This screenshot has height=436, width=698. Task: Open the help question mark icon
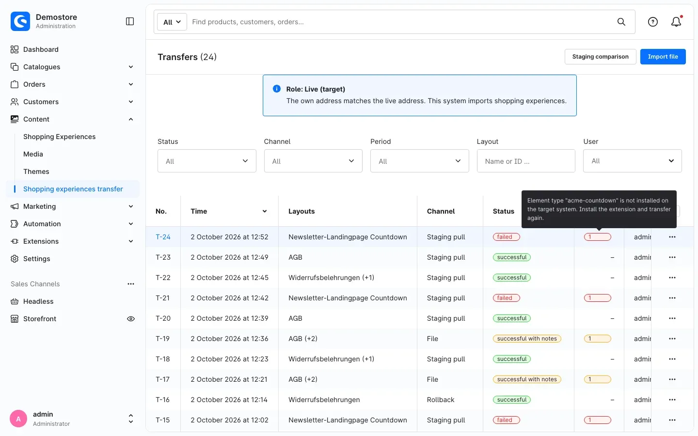point(653,22)
